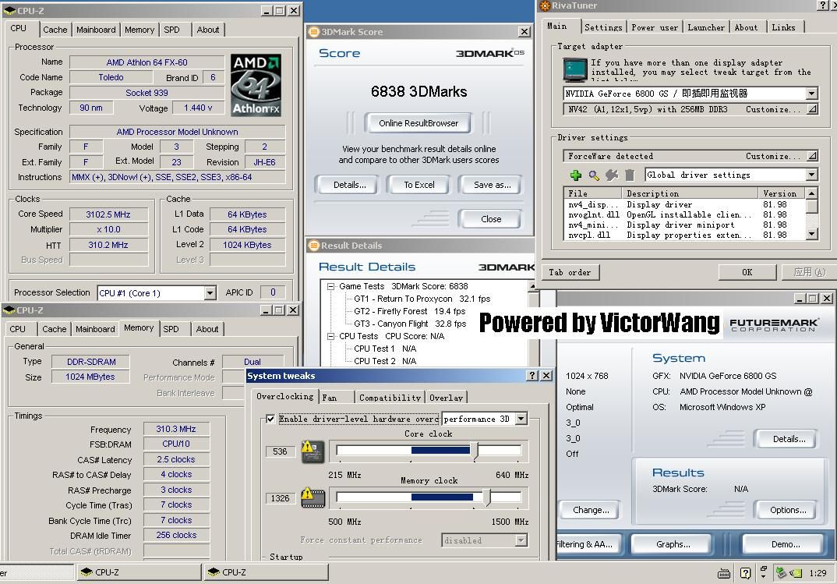Click the Tab order button in RivaTuner

[x=570, y=272]
